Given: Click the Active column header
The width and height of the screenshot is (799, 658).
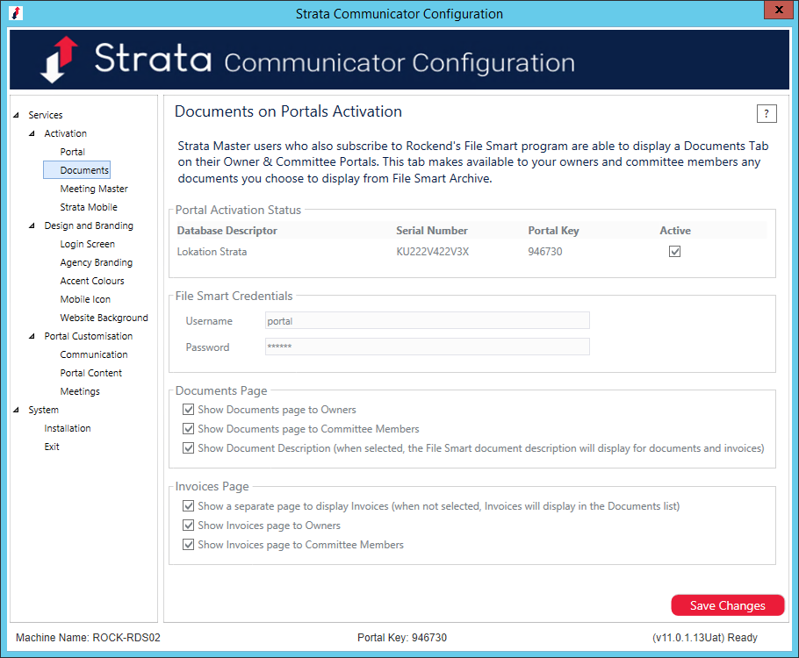Looking at the screenshot, I should tap(675, 231).
